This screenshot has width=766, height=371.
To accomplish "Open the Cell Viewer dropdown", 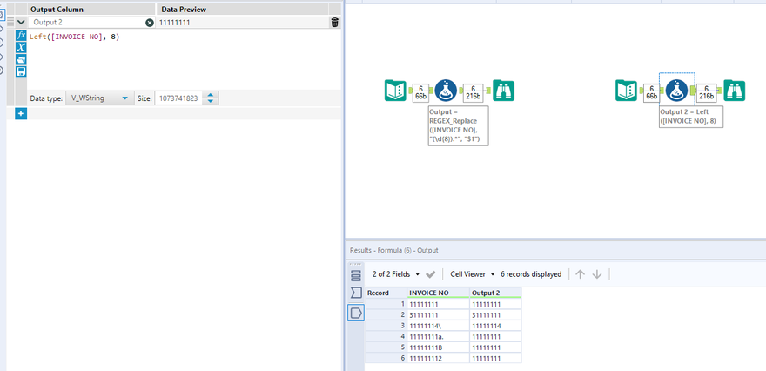I will click(x=473, y=274).
